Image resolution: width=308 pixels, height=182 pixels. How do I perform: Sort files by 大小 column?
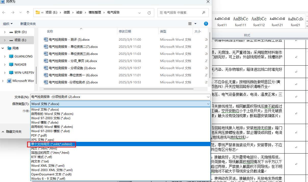(198, 31)
